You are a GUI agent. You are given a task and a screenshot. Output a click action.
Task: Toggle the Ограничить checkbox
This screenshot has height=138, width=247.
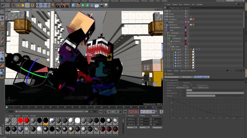(x=206, y=85)
